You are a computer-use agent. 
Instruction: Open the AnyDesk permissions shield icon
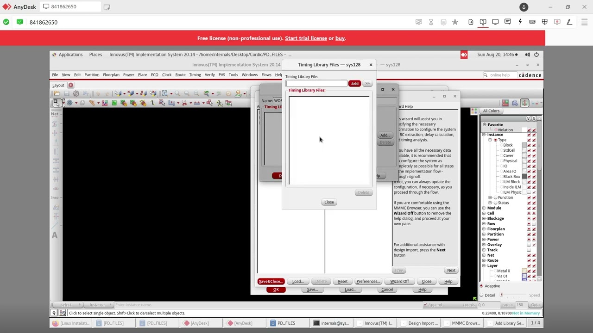[545, 22]
